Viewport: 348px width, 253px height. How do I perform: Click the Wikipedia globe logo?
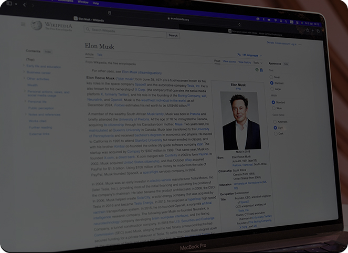(36, 25)
